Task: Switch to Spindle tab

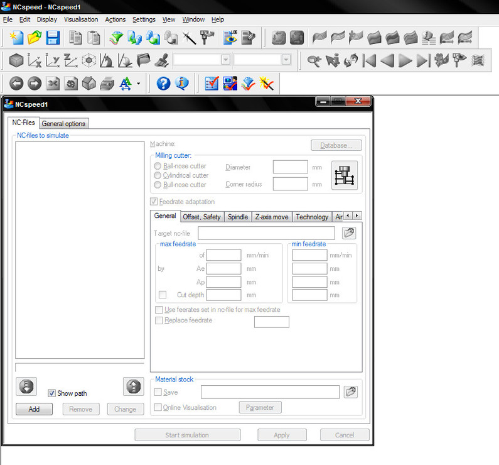Action: coord(238,217)
